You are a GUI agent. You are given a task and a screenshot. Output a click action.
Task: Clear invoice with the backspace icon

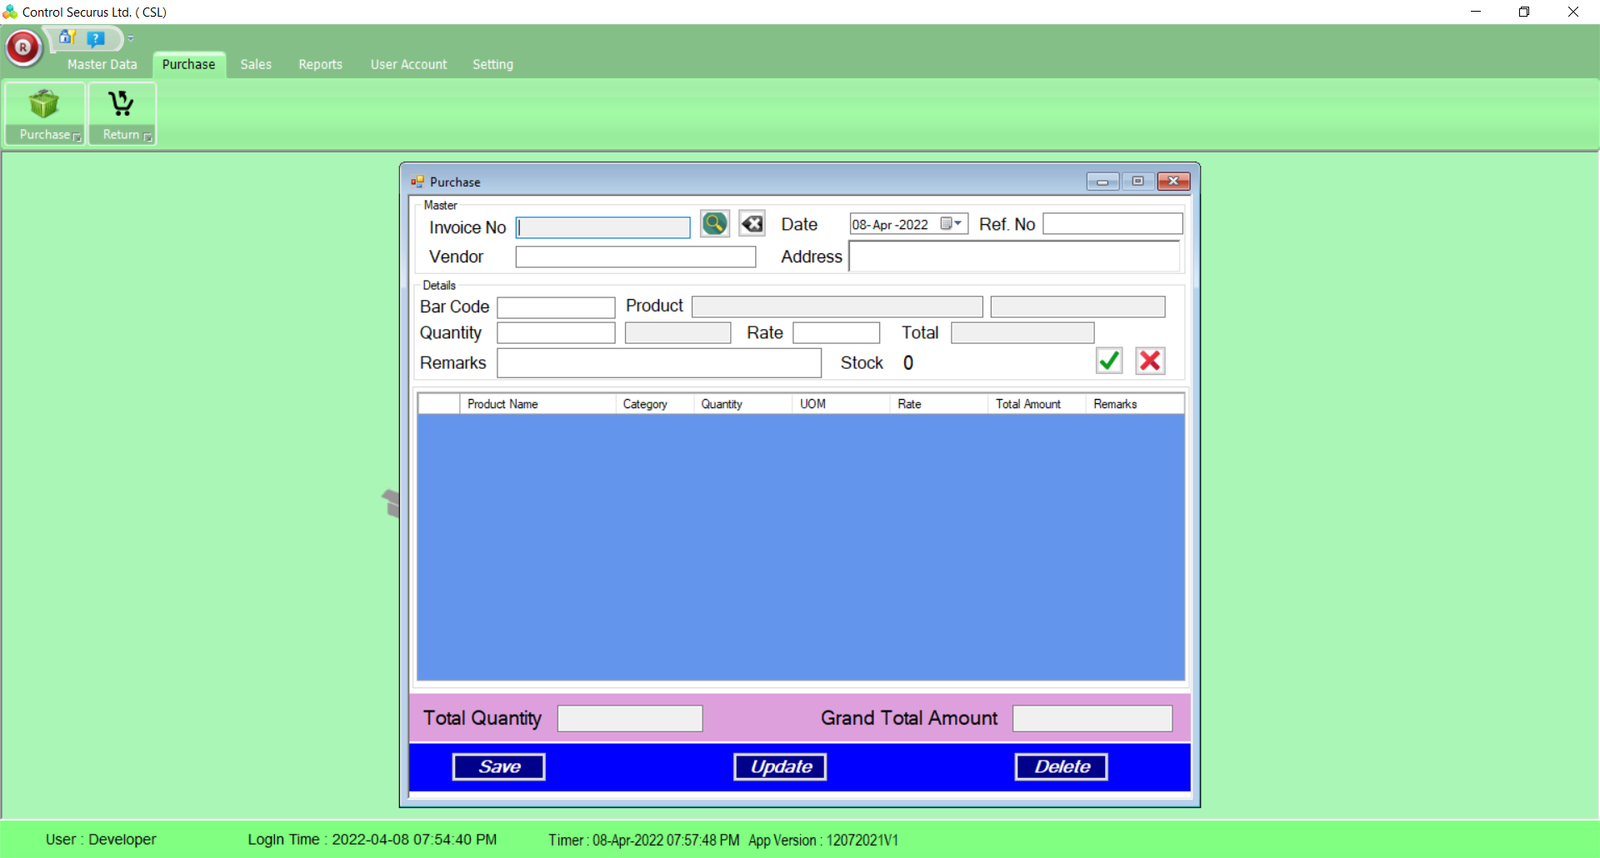pyautogui.click(x=752, y=223)
